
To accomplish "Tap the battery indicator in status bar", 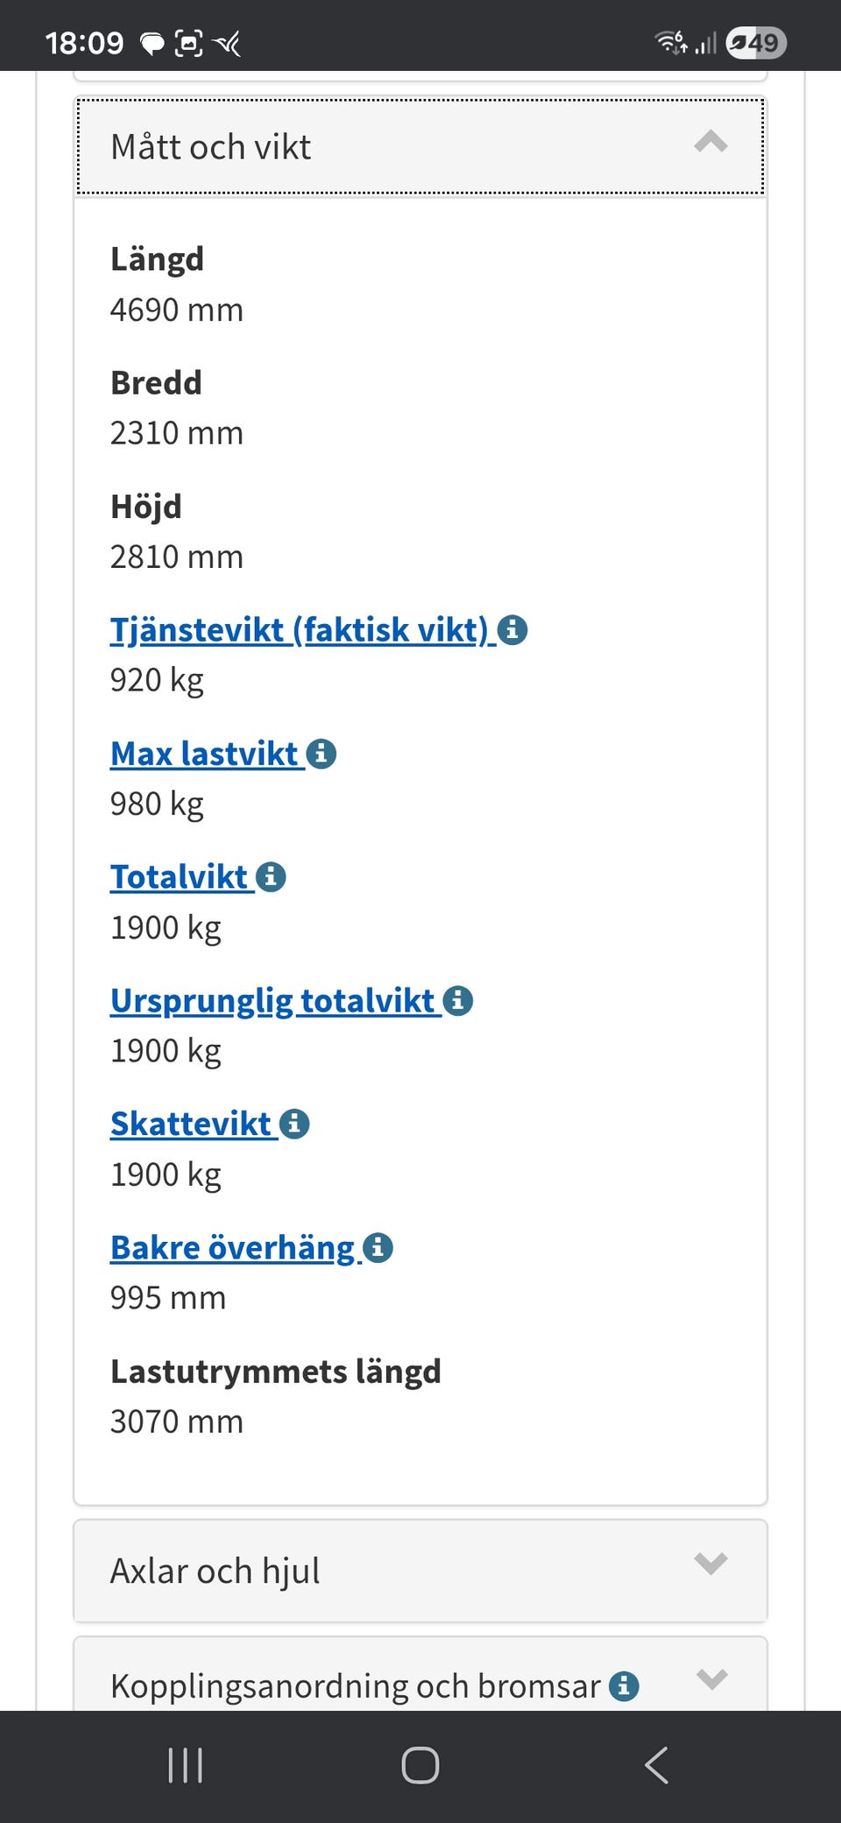I will 756,42.
